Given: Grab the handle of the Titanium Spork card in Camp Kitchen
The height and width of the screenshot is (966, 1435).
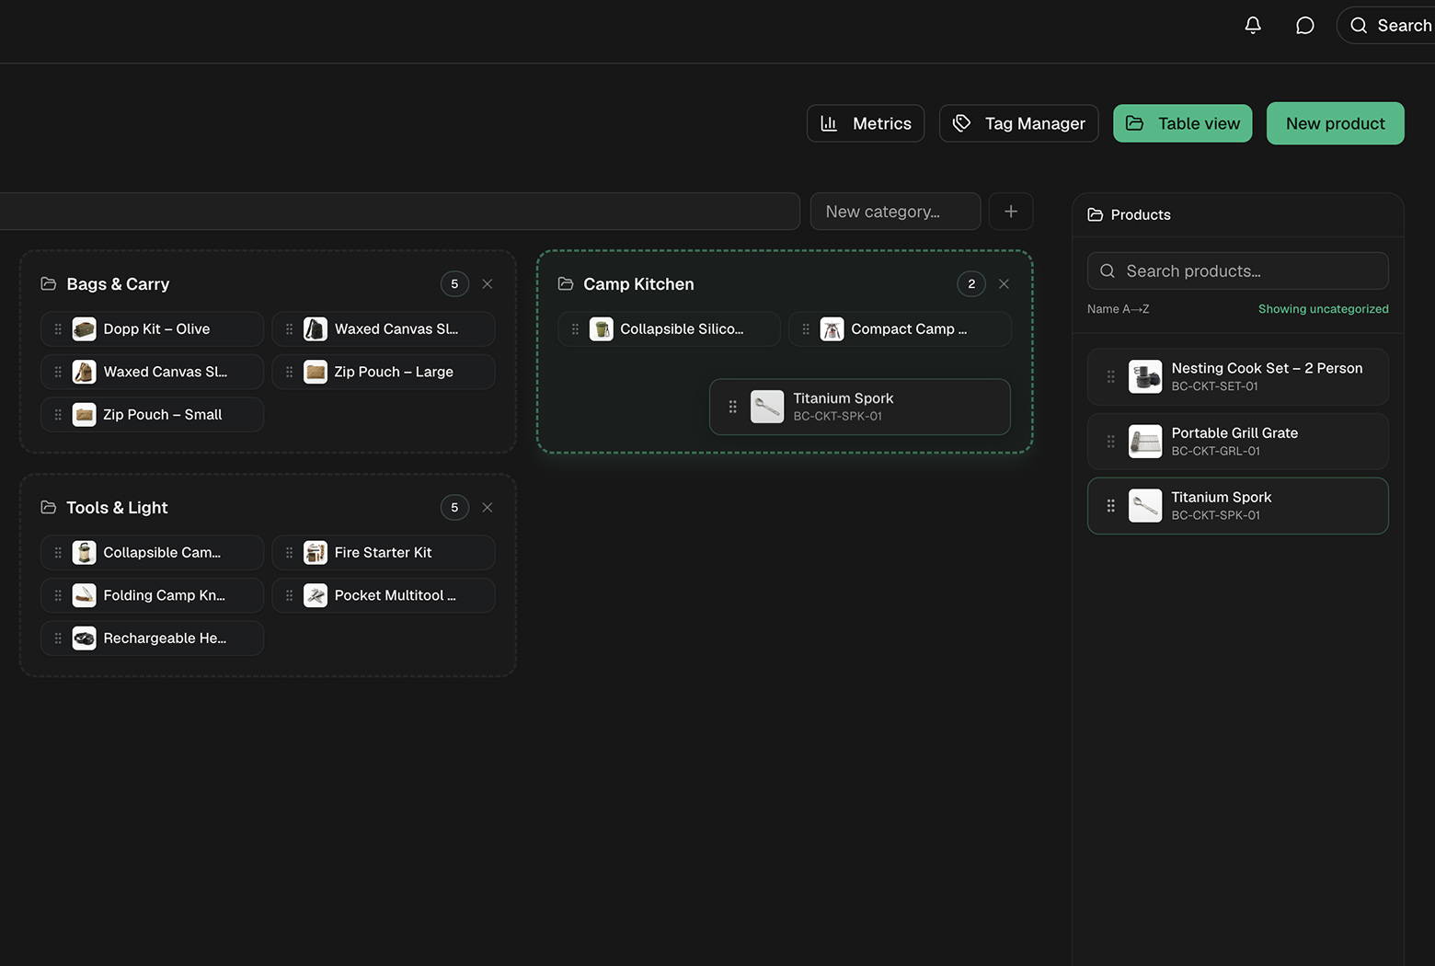Looking at the screenshot, I should (x=733, y=407).
